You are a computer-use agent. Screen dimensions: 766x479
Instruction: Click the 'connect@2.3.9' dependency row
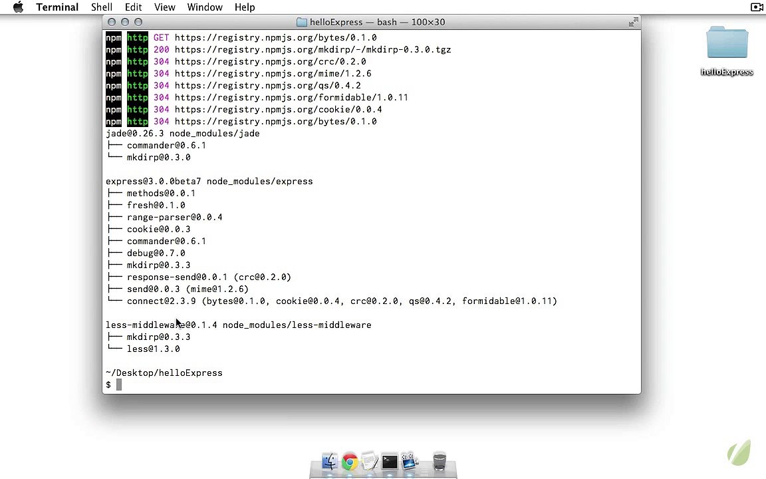[342, 301]
